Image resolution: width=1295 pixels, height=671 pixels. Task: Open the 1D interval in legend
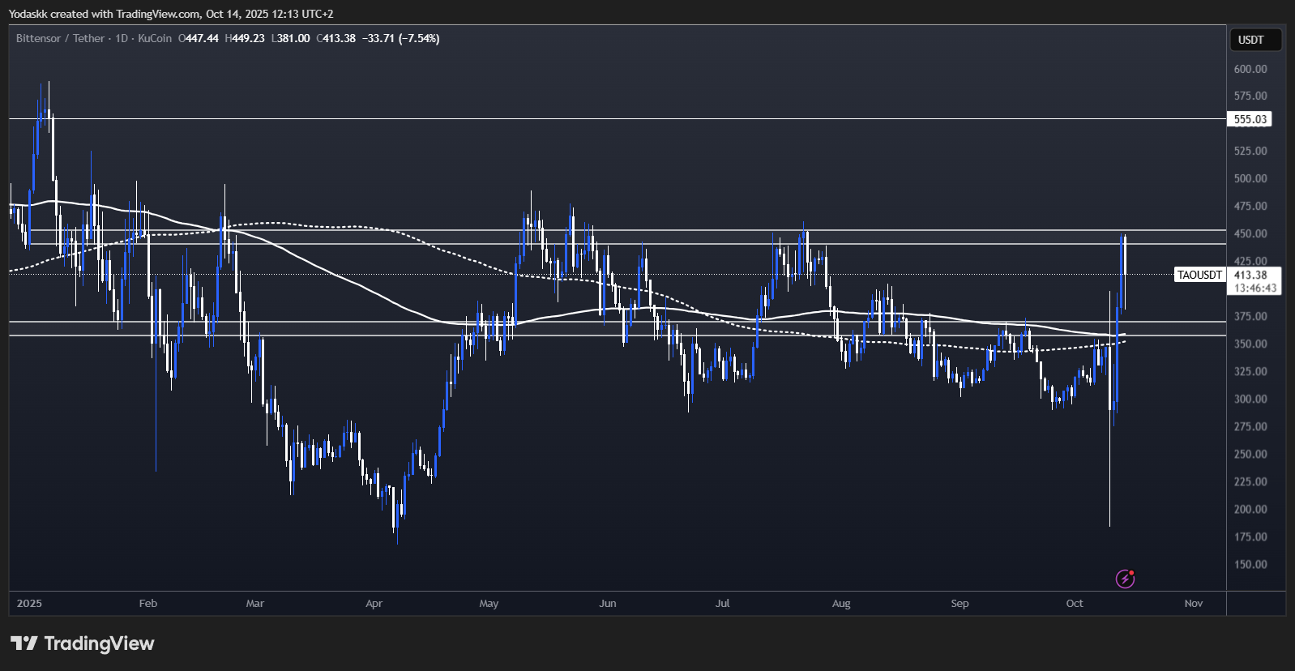point(122,38)
